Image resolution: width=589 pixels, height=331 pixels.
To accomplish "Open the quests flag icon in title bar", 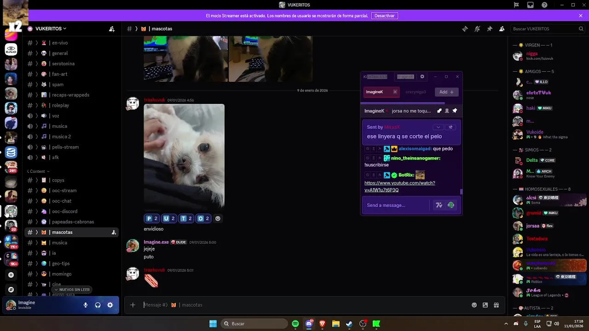I will tap(517, 5).
